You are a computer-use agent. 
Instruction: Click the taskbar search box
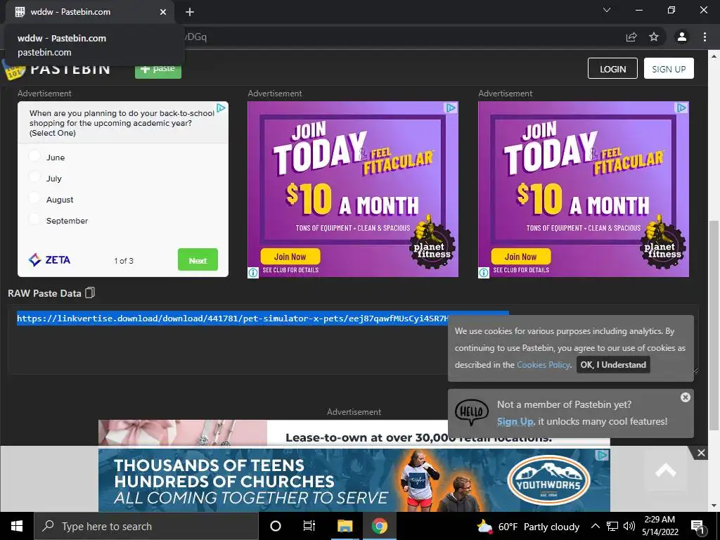click(x=146, y=526)
